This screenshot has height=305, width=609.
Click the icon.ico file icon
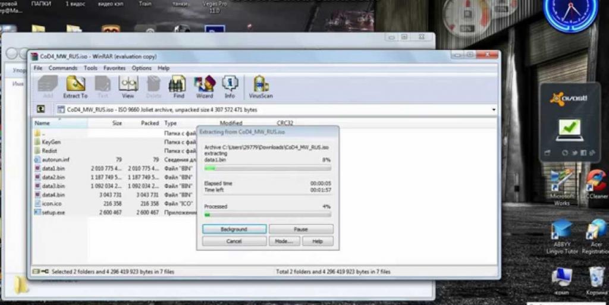pos(37,203)
